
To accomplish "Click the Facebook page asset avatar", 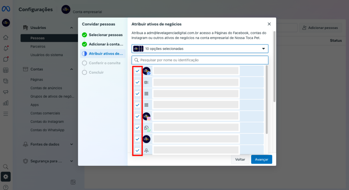I will click(147, 71).
